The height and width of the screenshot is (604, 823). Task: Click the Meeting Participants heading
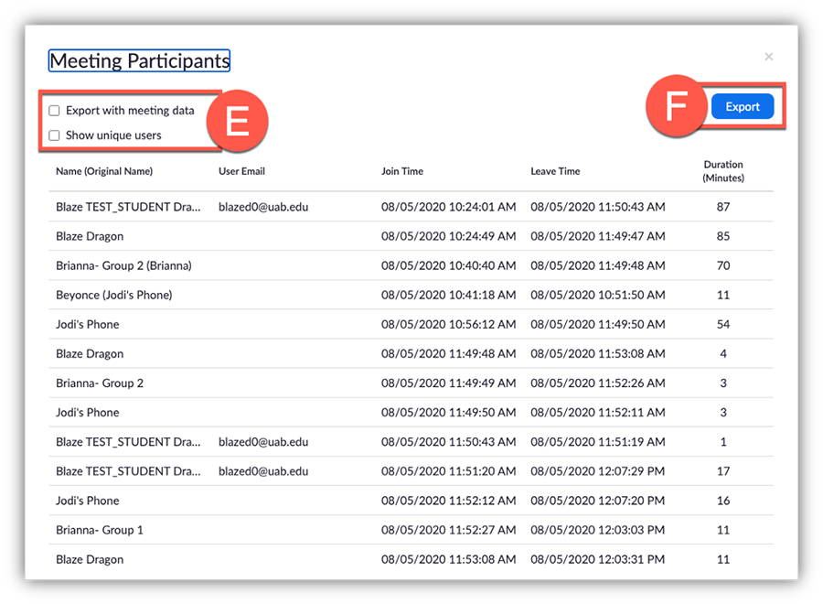pyautogui.click(x=139, y=61)
